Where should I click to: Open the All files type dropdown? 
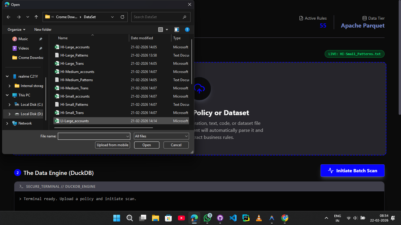(x=161, y=136)
